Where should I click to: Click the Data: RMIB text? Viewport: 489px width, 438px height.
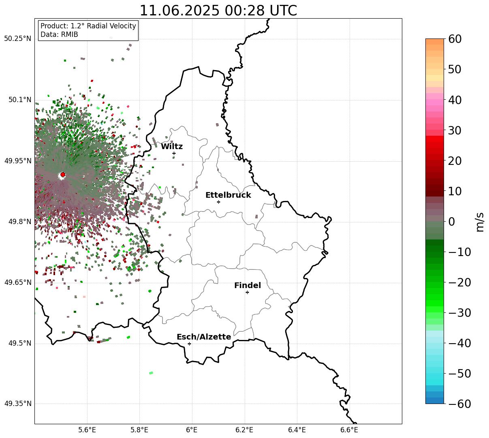tap(59, 35)
